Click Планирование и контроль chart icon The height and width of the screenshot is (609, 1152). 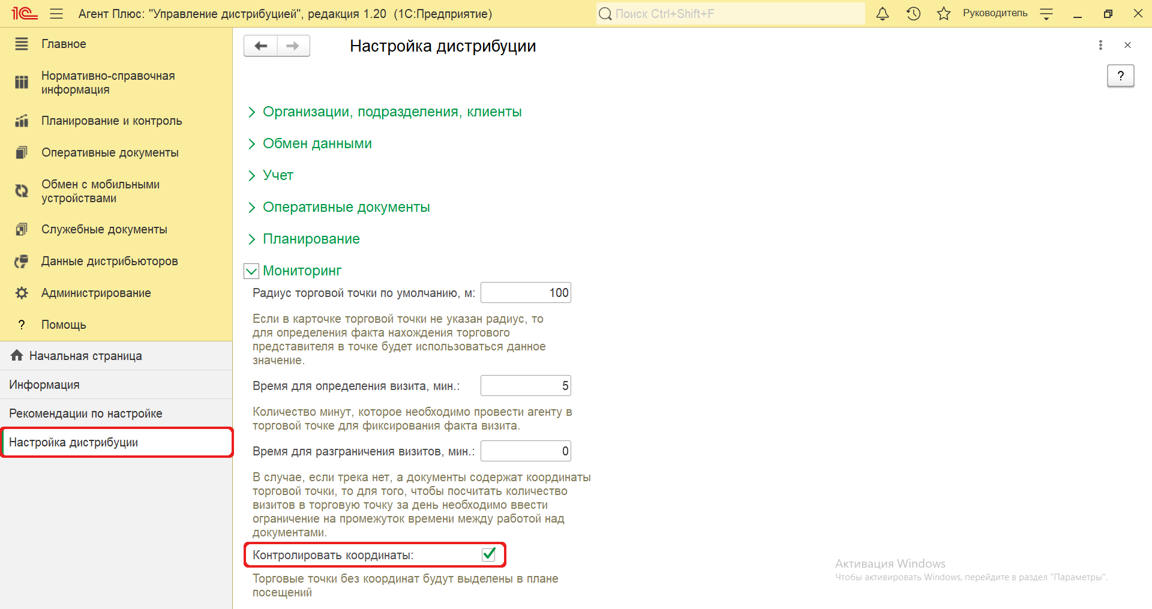coord(22,121)
